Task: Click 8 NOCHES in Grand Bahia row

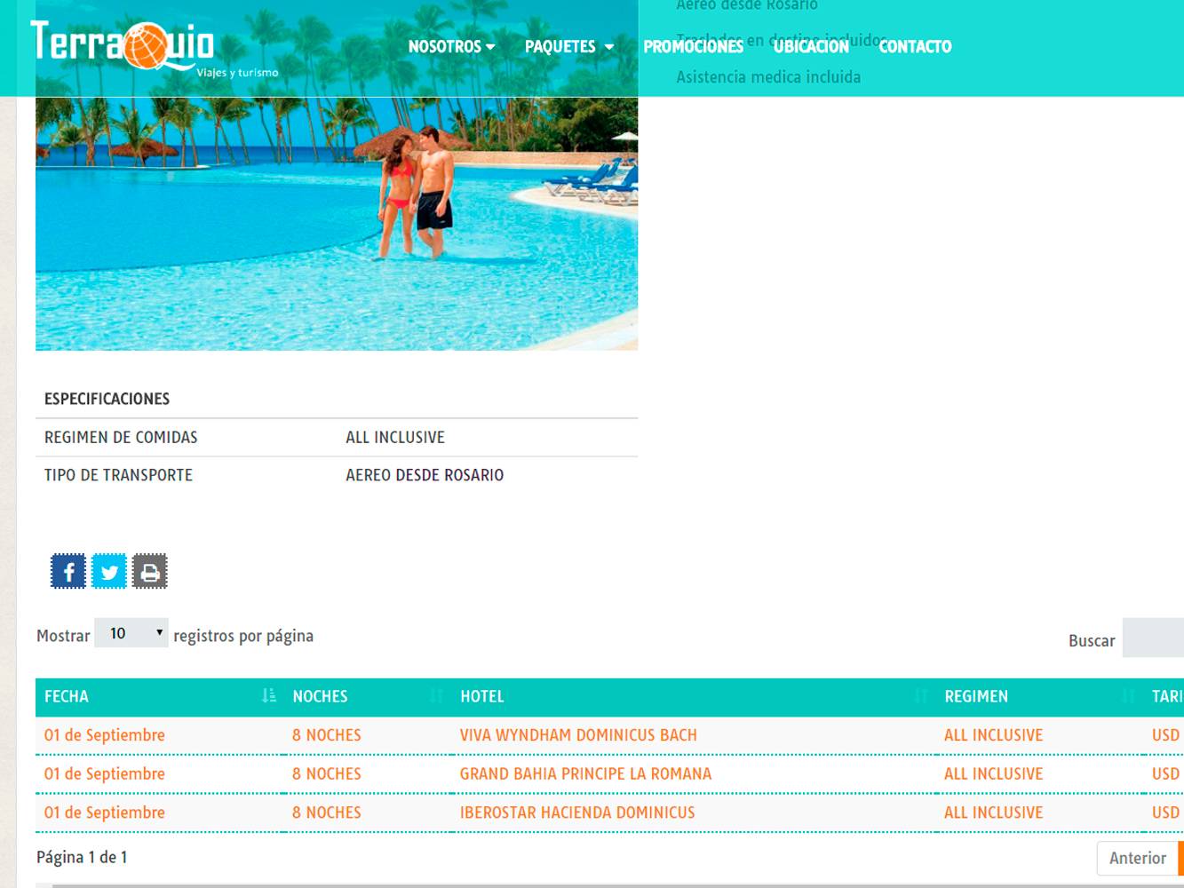Action: 327,773
